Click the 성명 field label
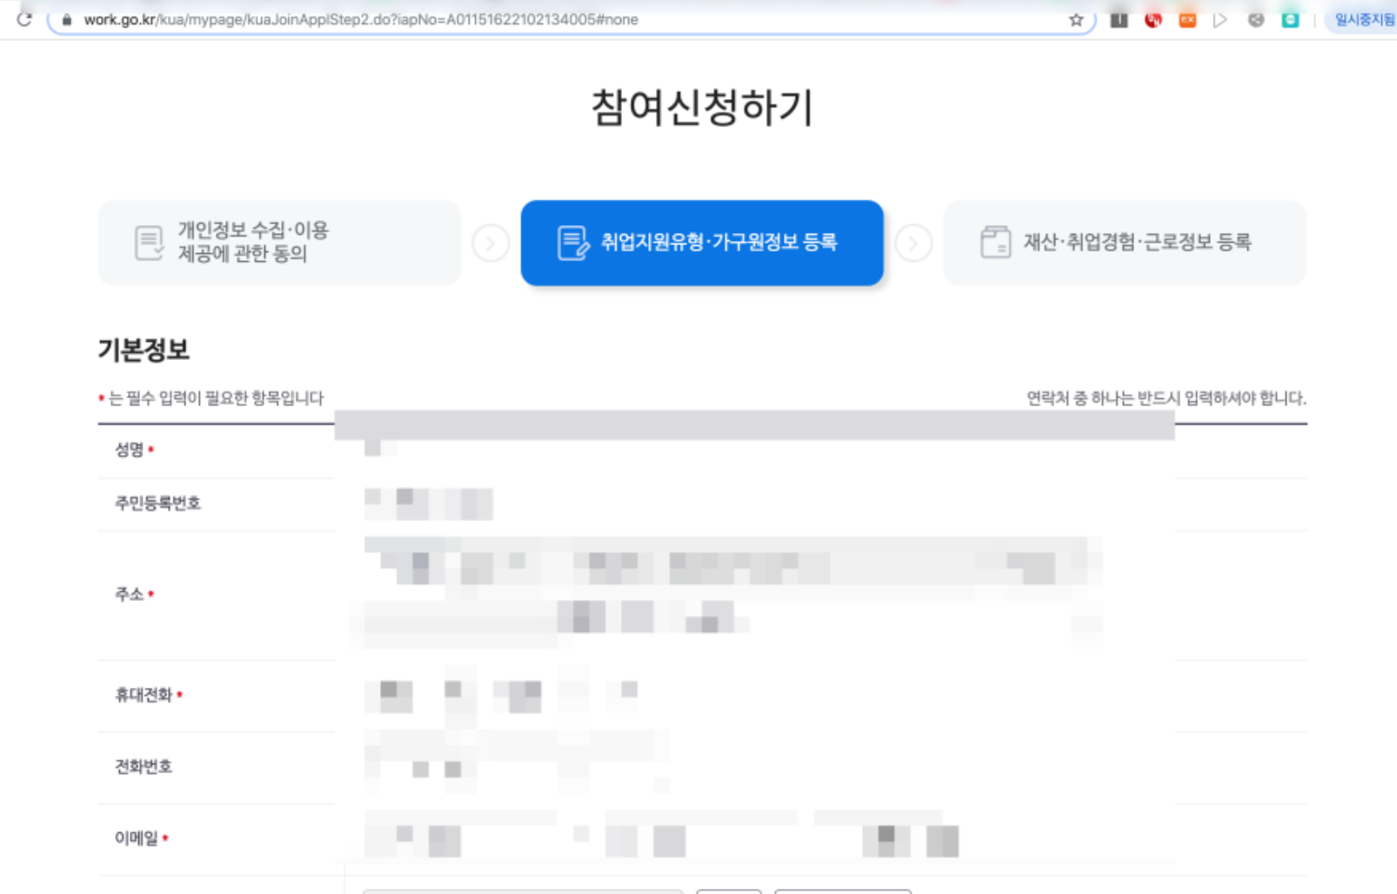The width and height of the screenshot is (1397, 894). [130, 450]
